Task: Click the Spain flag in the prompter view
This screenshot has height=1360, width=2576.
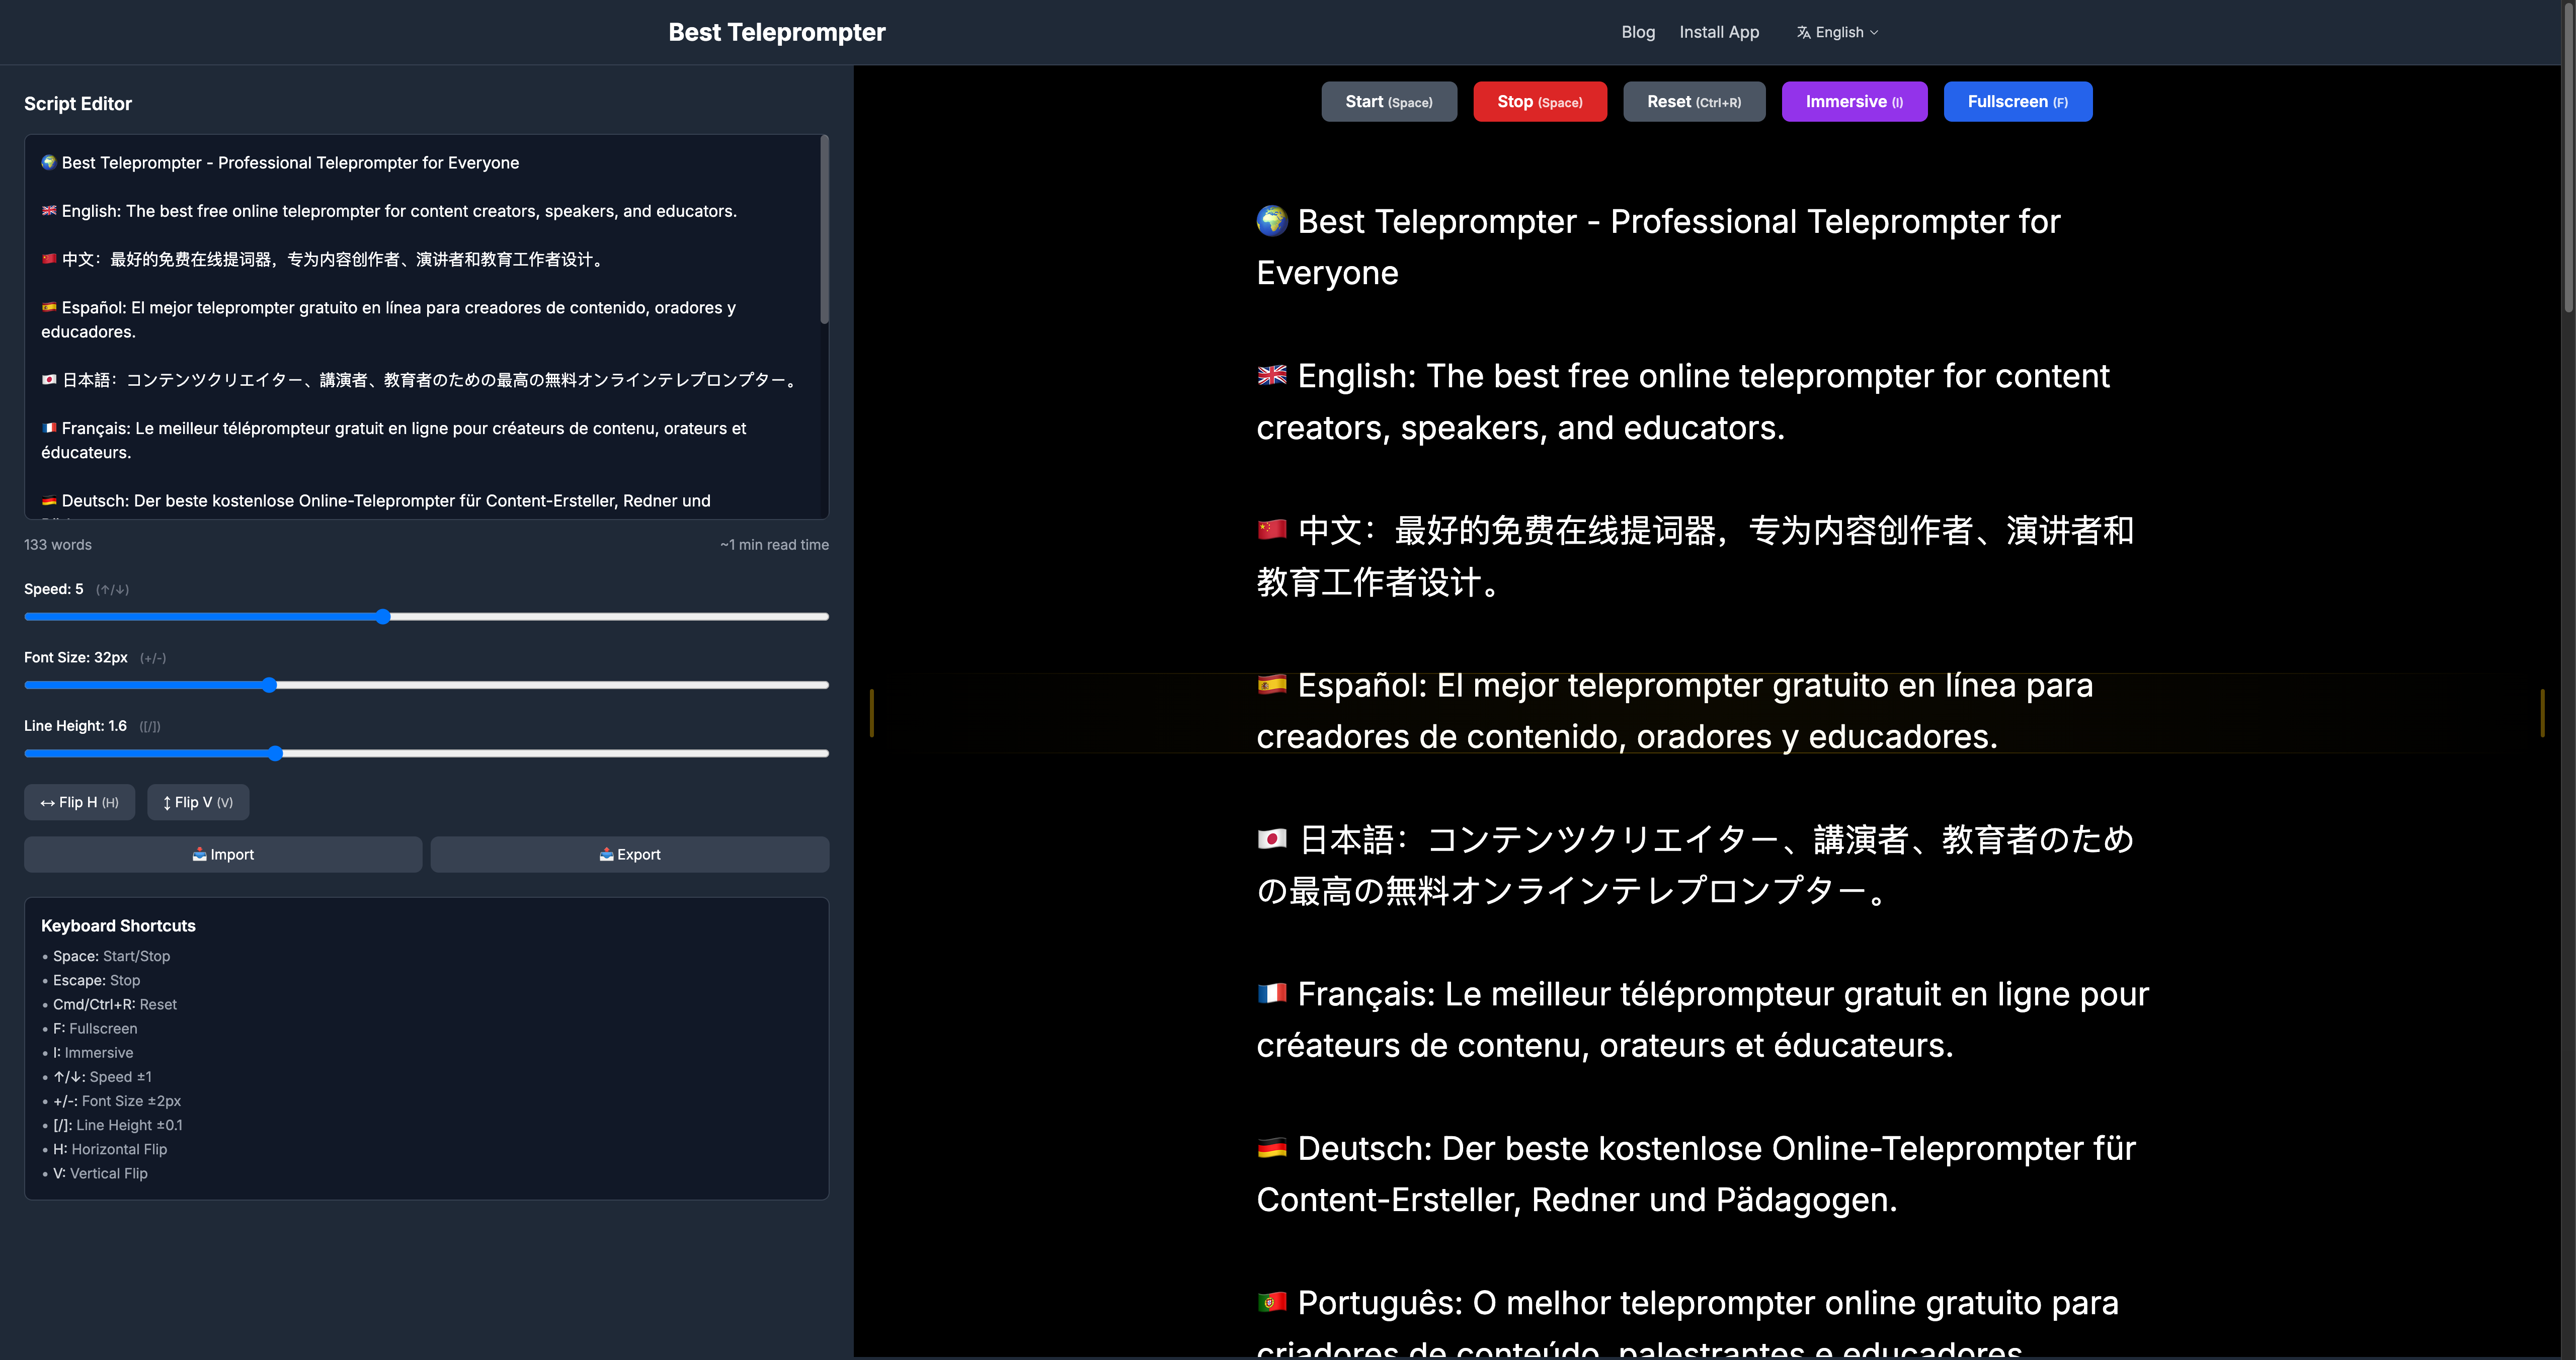Action: pyautogui.click(x=1272, y=684)
